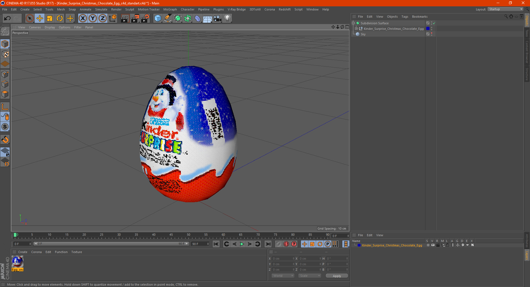Open the Layout Startup dropdown
Viewport: 530px width, 287px height.
click(x=506, y=9)
